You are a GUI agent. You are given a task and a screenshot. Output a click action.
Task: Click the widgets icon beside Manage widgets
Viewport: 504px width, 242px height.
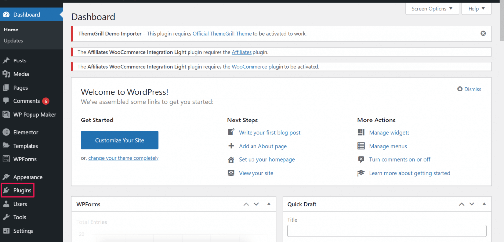pyautogui.click(x=361, y=132)
